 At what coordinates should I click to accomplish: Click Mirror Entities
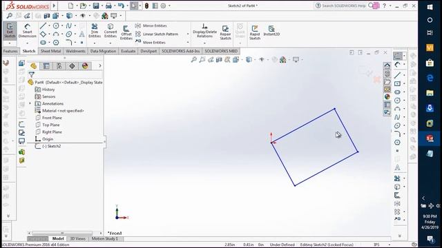[x=151, y=25]
